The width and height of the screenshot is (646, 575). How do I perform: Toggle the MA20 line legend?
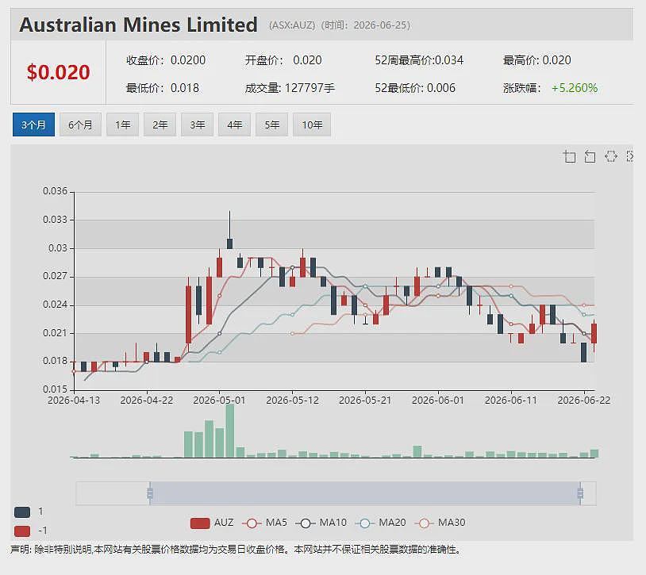[380, 523]
